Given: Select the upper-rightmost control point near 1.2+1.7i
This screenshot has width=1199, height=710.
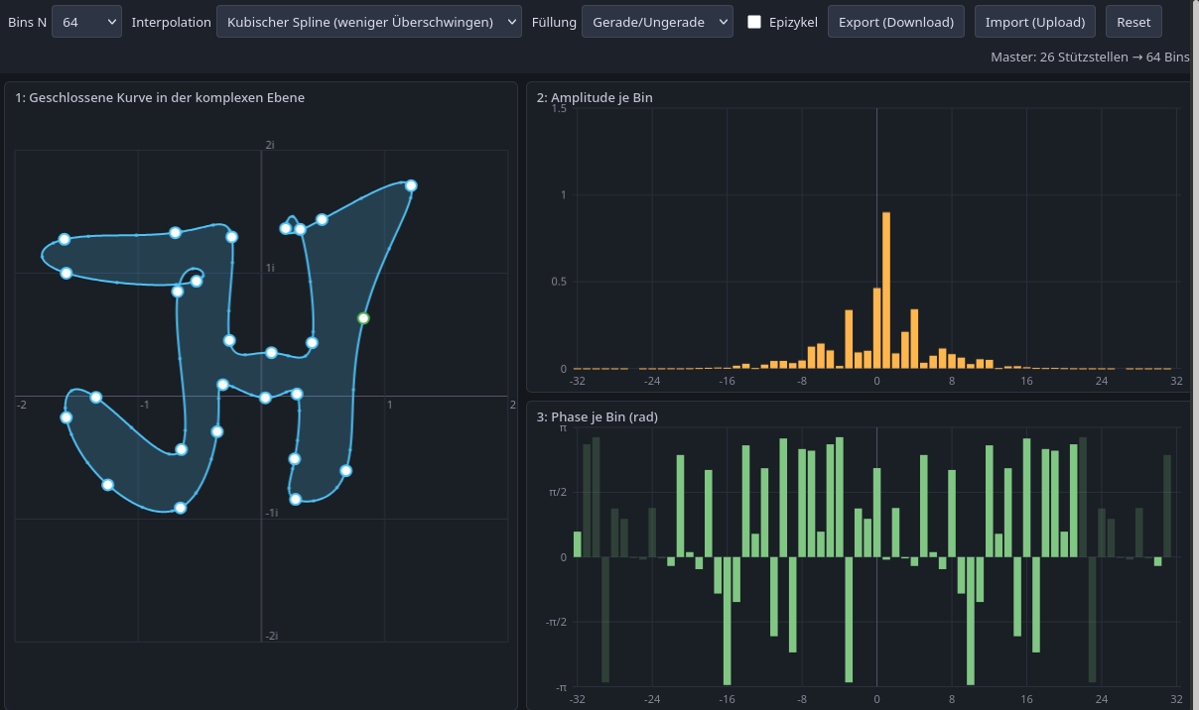Looking at the screenshot, I should 411,185.
